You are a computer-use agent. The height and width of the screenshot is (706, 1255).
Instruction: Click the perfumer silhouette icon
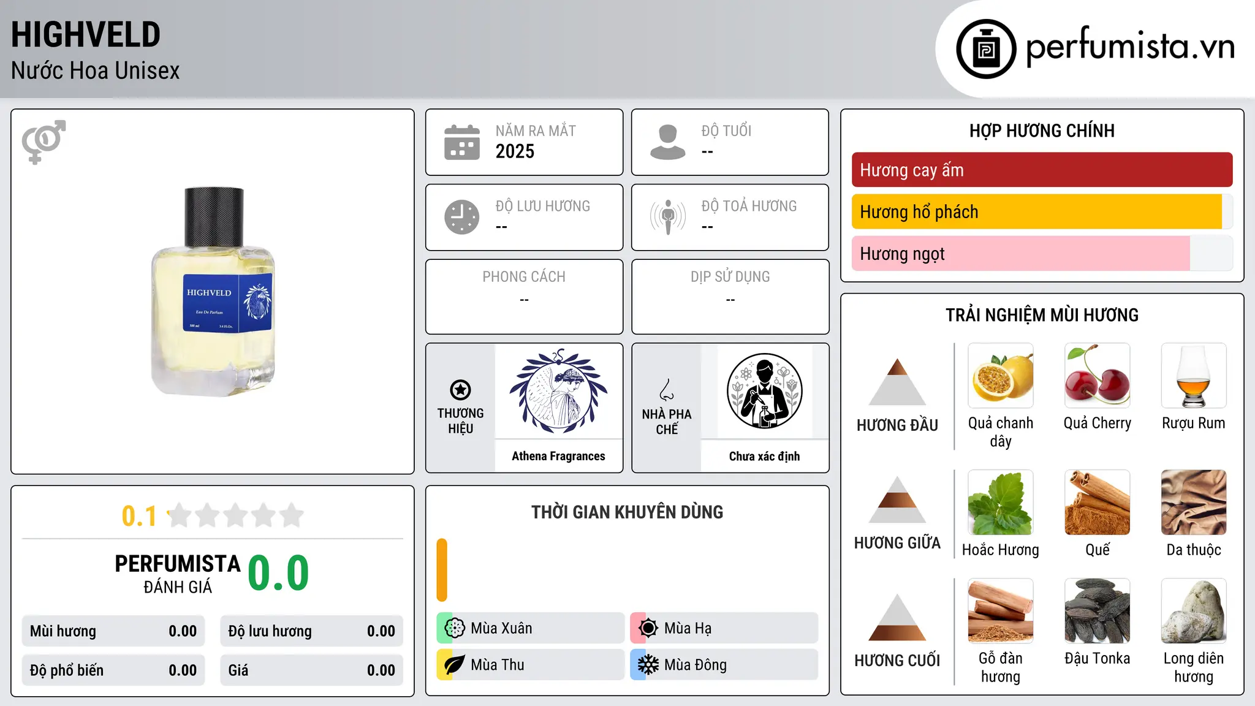click(764, 392)
